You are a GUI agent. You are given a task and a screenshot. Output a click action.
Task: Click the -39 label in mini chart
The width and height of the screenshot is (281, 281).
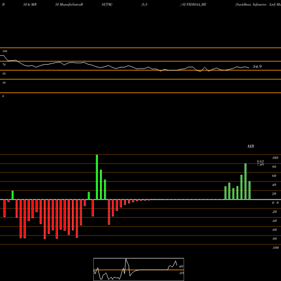tap(181, 273)
